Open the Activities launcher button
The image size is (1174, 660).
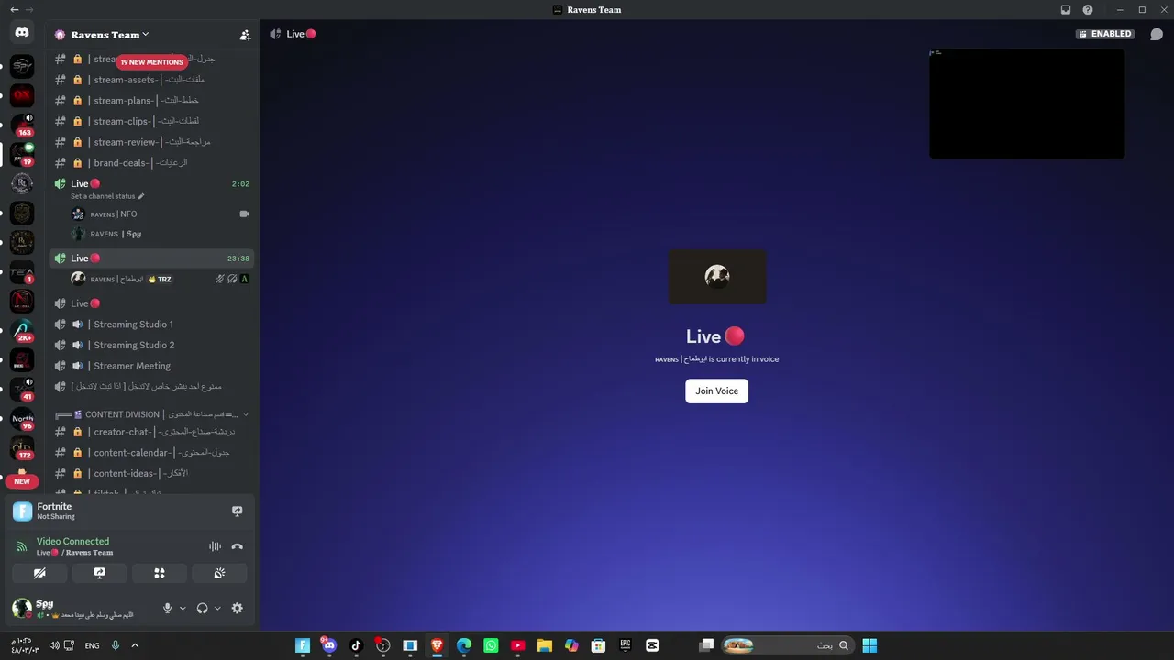(160, 573)
